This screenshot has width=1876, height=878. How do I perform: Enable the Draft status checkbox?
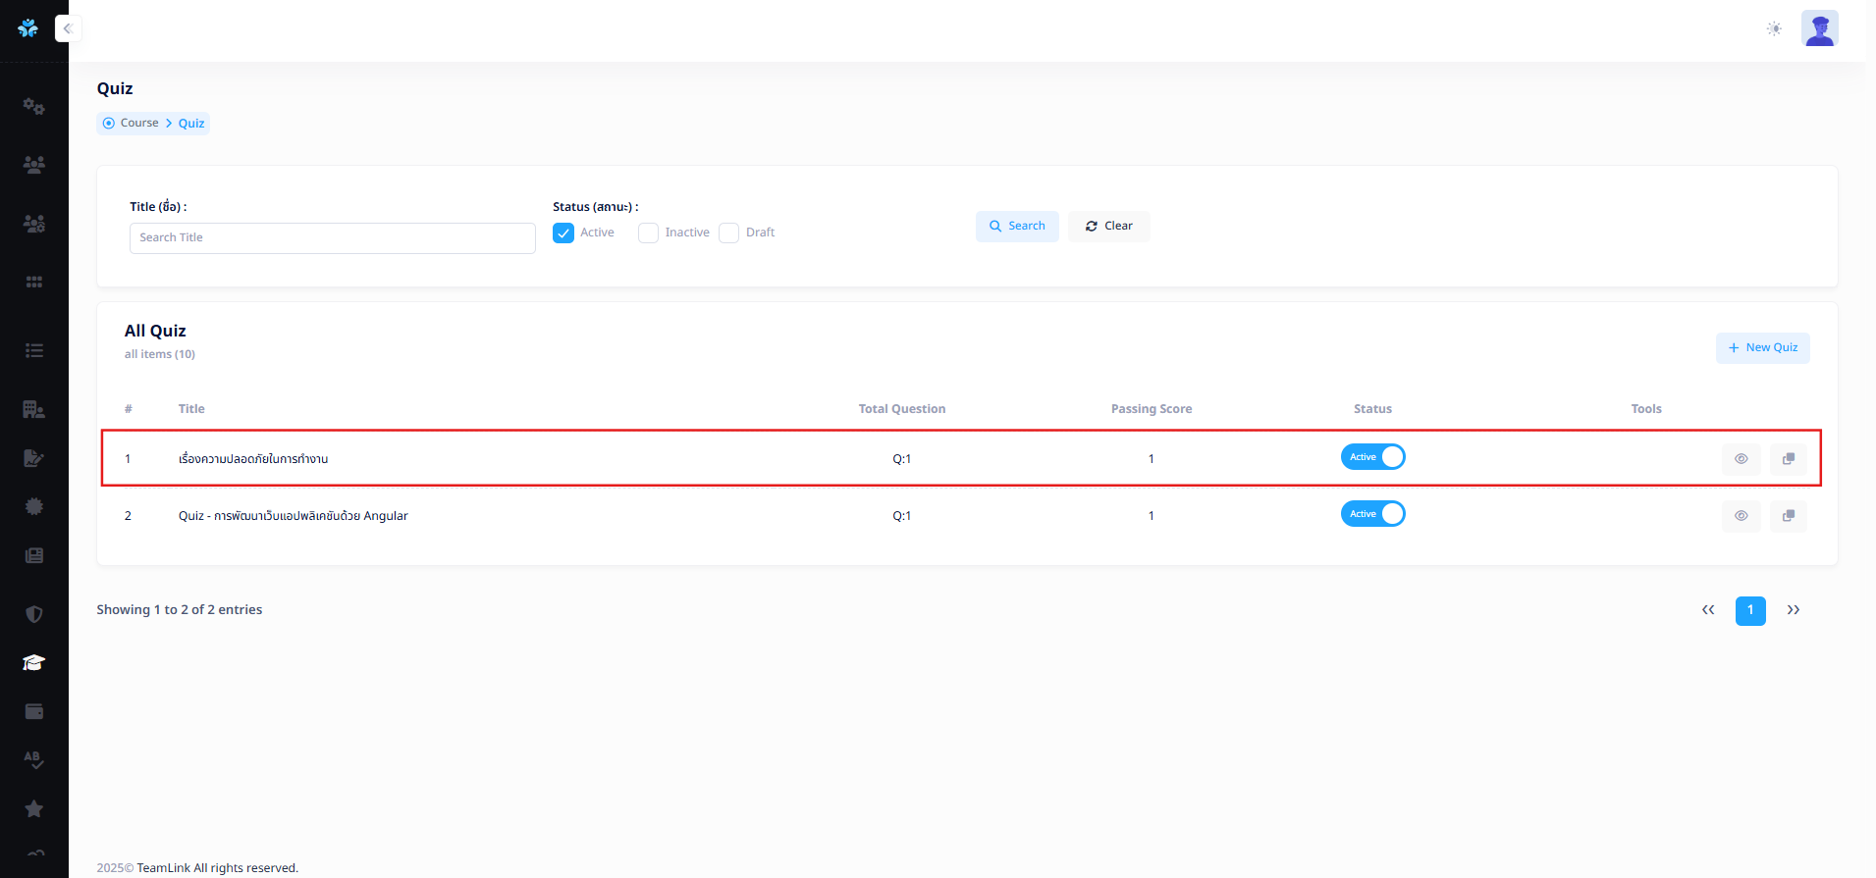tap(728, 233)
